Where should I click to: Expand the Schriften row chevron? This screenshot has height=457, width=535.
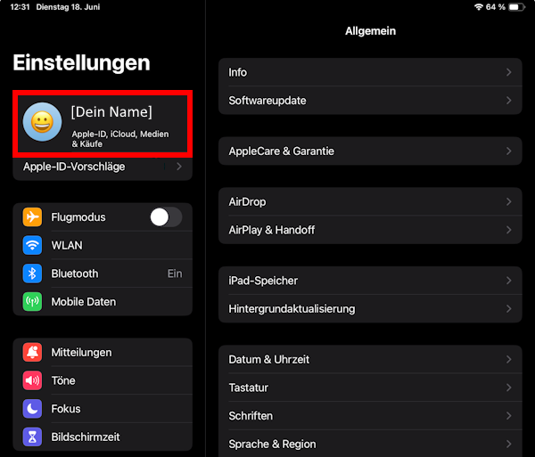click(x=509, y=416)
